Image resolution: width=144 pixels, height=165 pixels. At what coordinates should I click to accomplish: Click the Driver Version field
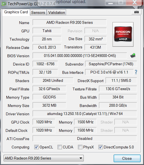(85, 114)
